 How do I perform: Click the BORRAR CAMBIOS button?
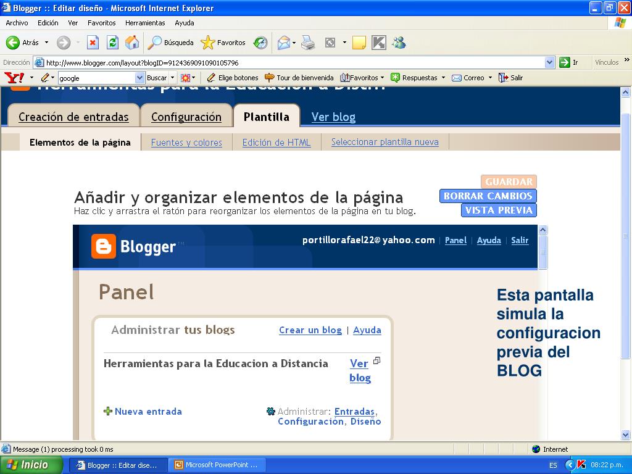pos(488,196)
